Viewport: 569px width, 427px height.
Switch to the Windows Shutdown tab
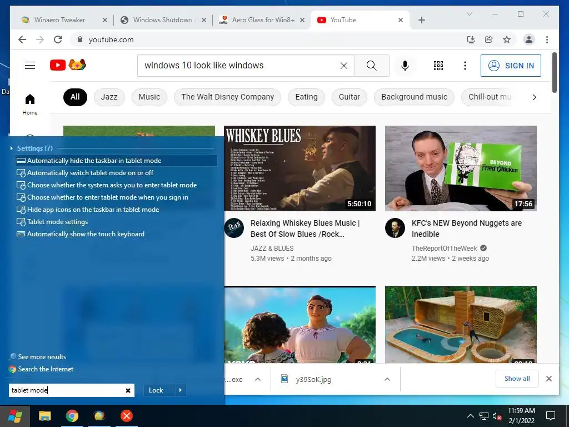point(162,20)
